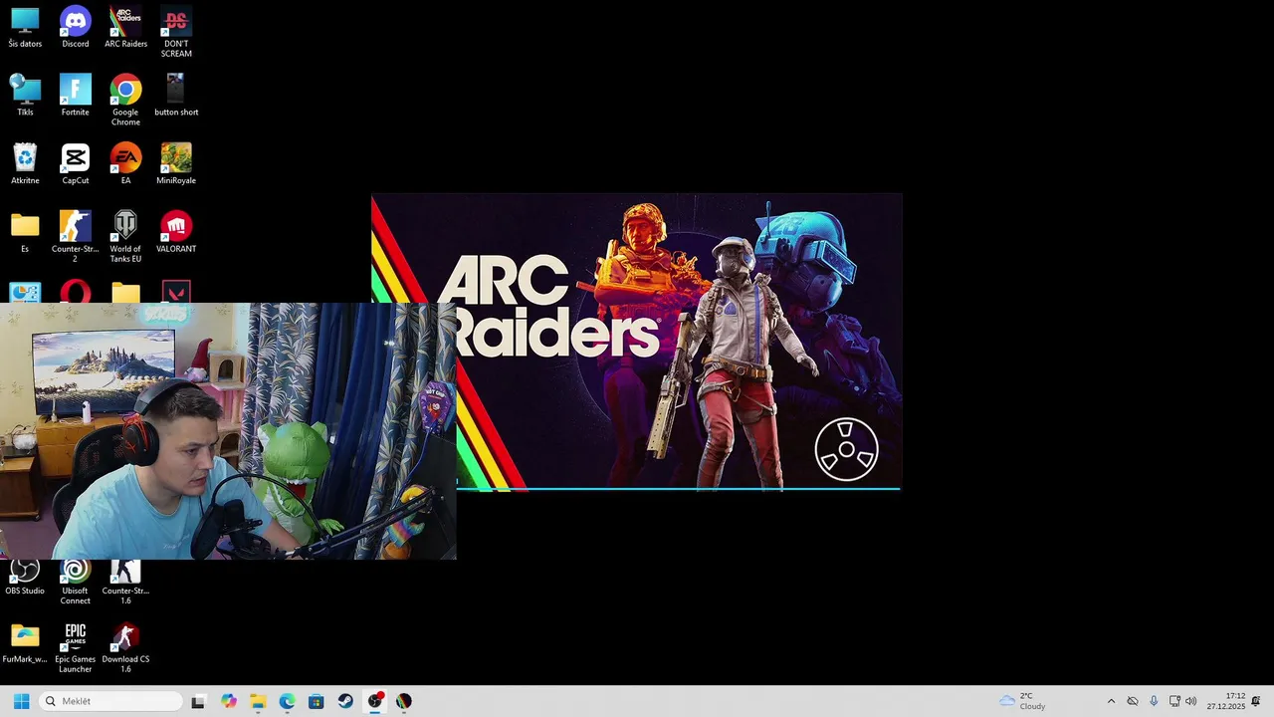
Task: Select the Fortnite desktop shortcut
Action: coord(76,96)
